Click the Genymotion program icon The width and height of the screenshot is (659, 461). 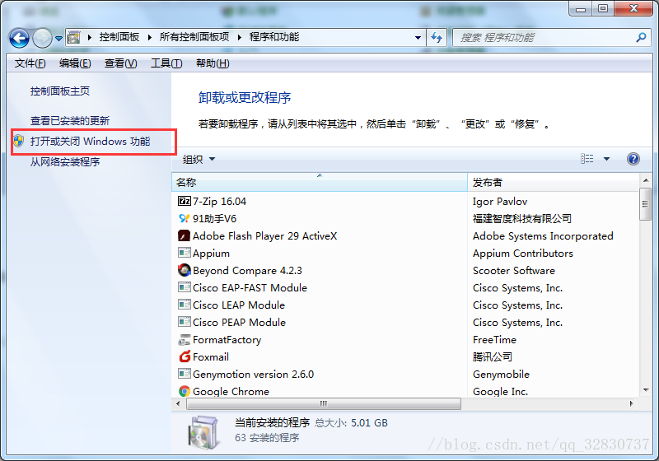[x=184, y=373]
